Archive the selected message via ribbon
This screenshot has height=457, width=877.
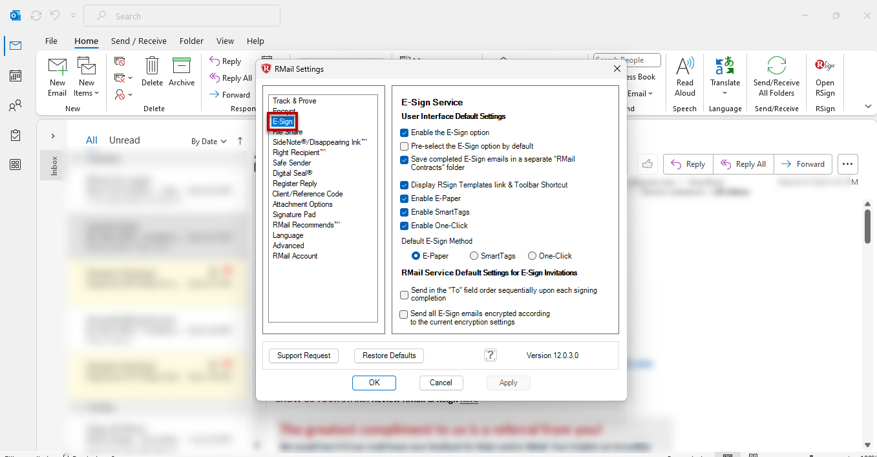(x=182, y=72)
